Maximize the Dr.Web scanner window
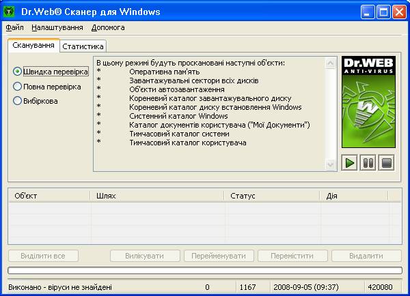This screenshot has height=296, width=410. [x=383, y=11]
